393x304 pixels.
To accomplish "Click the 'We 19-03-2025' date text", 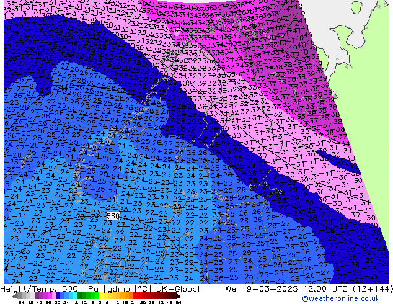I will coord(262,289).
